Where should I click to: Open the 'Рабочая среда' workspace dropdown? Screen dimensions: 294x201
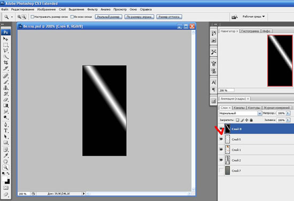pos(253,17)
